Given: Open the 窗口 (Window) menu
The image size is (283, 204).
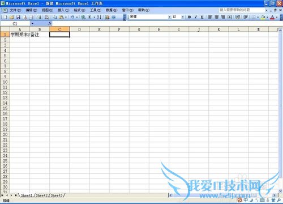Looking at the screenshot, I should pyautogui.click(x=128, y=10).
